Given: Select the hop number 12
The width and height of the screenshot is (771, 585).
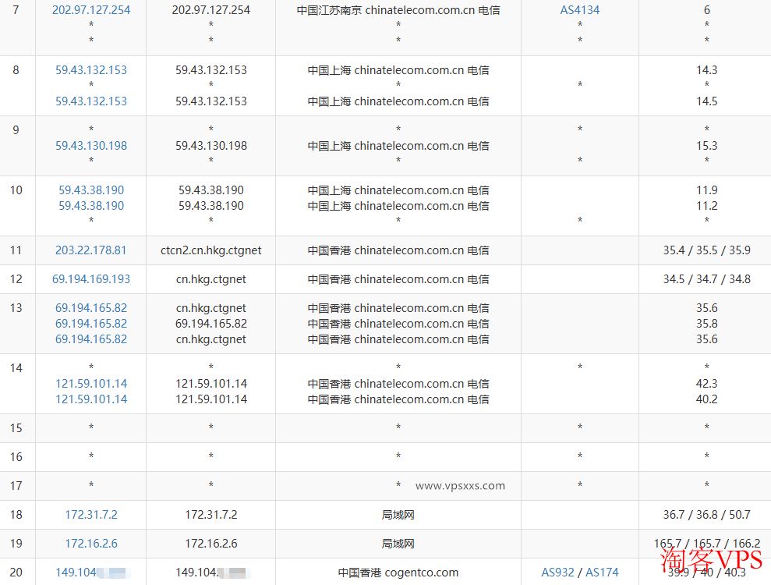Looking at the screenshot, I should coord(16,279).
